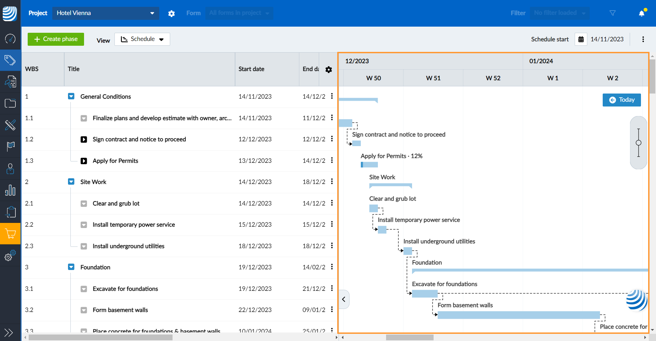Open the dashboard gauge sidebar icon
The width and height of the screenshot is (656, 341).
[x=10, y=39]
